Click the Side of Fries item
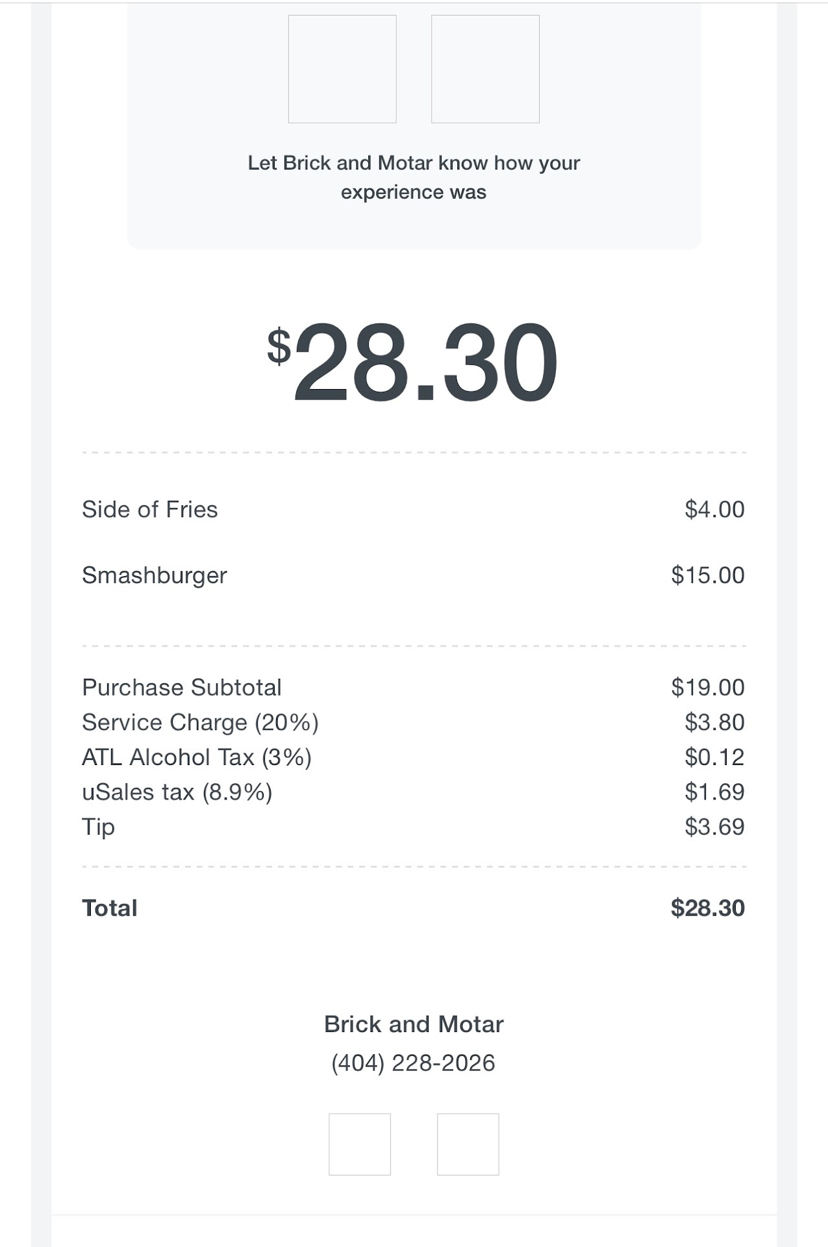Screen dimensions: 828x1247 [150, 510]
